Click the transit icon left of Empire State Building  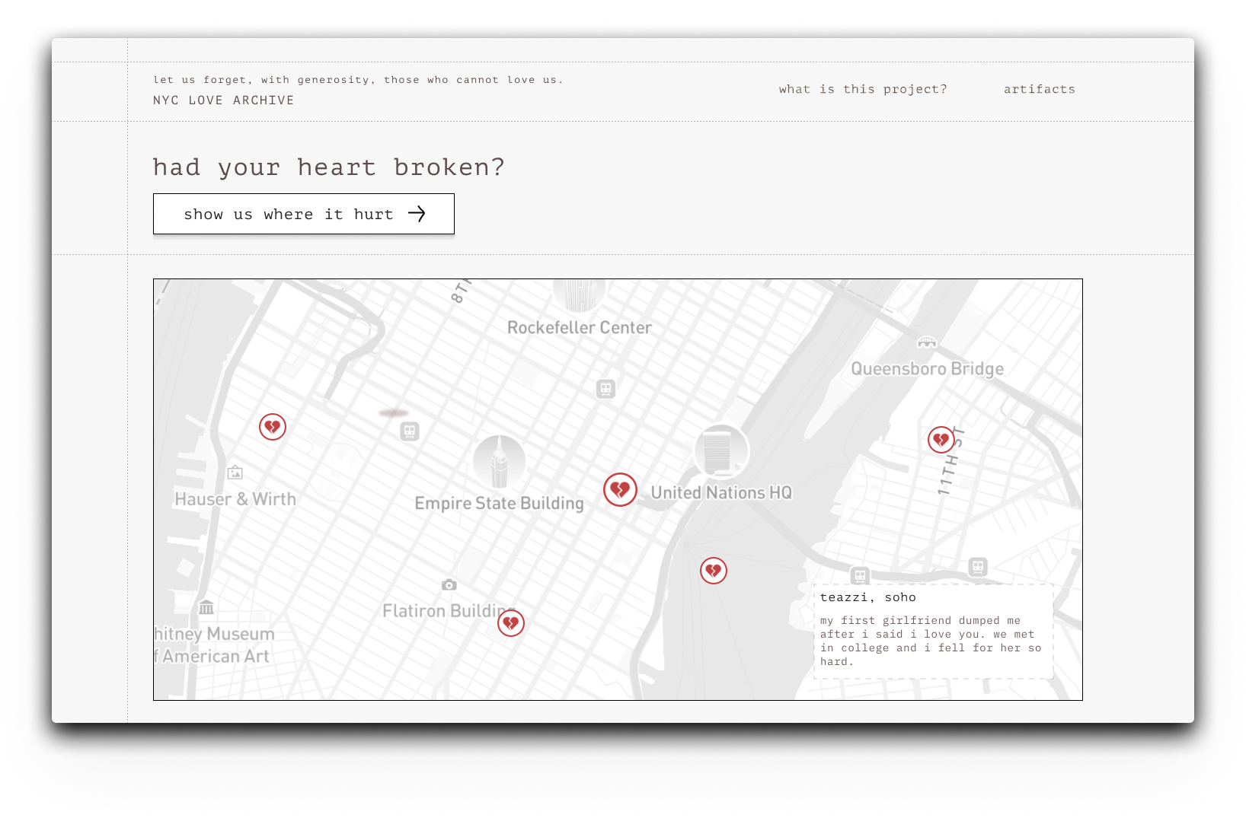[409, 431]
